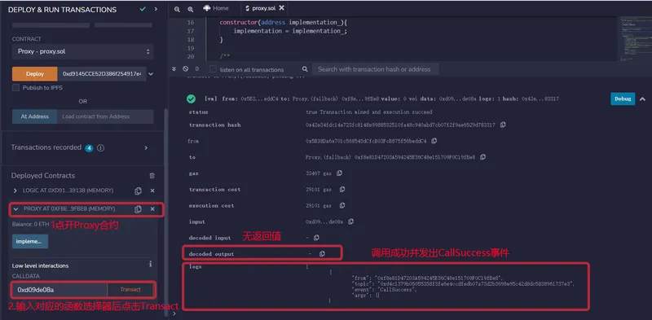The height and width of the screenshot is (320, 652).
Task: Clear the terminal console icon
Action: coord(186,69)
